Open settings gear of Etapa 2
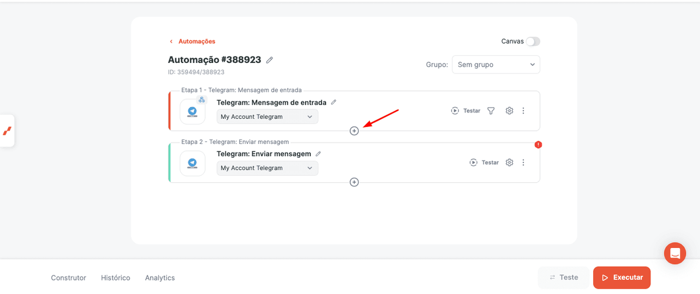This screenshot has height=294, width=700. [509, 162]
